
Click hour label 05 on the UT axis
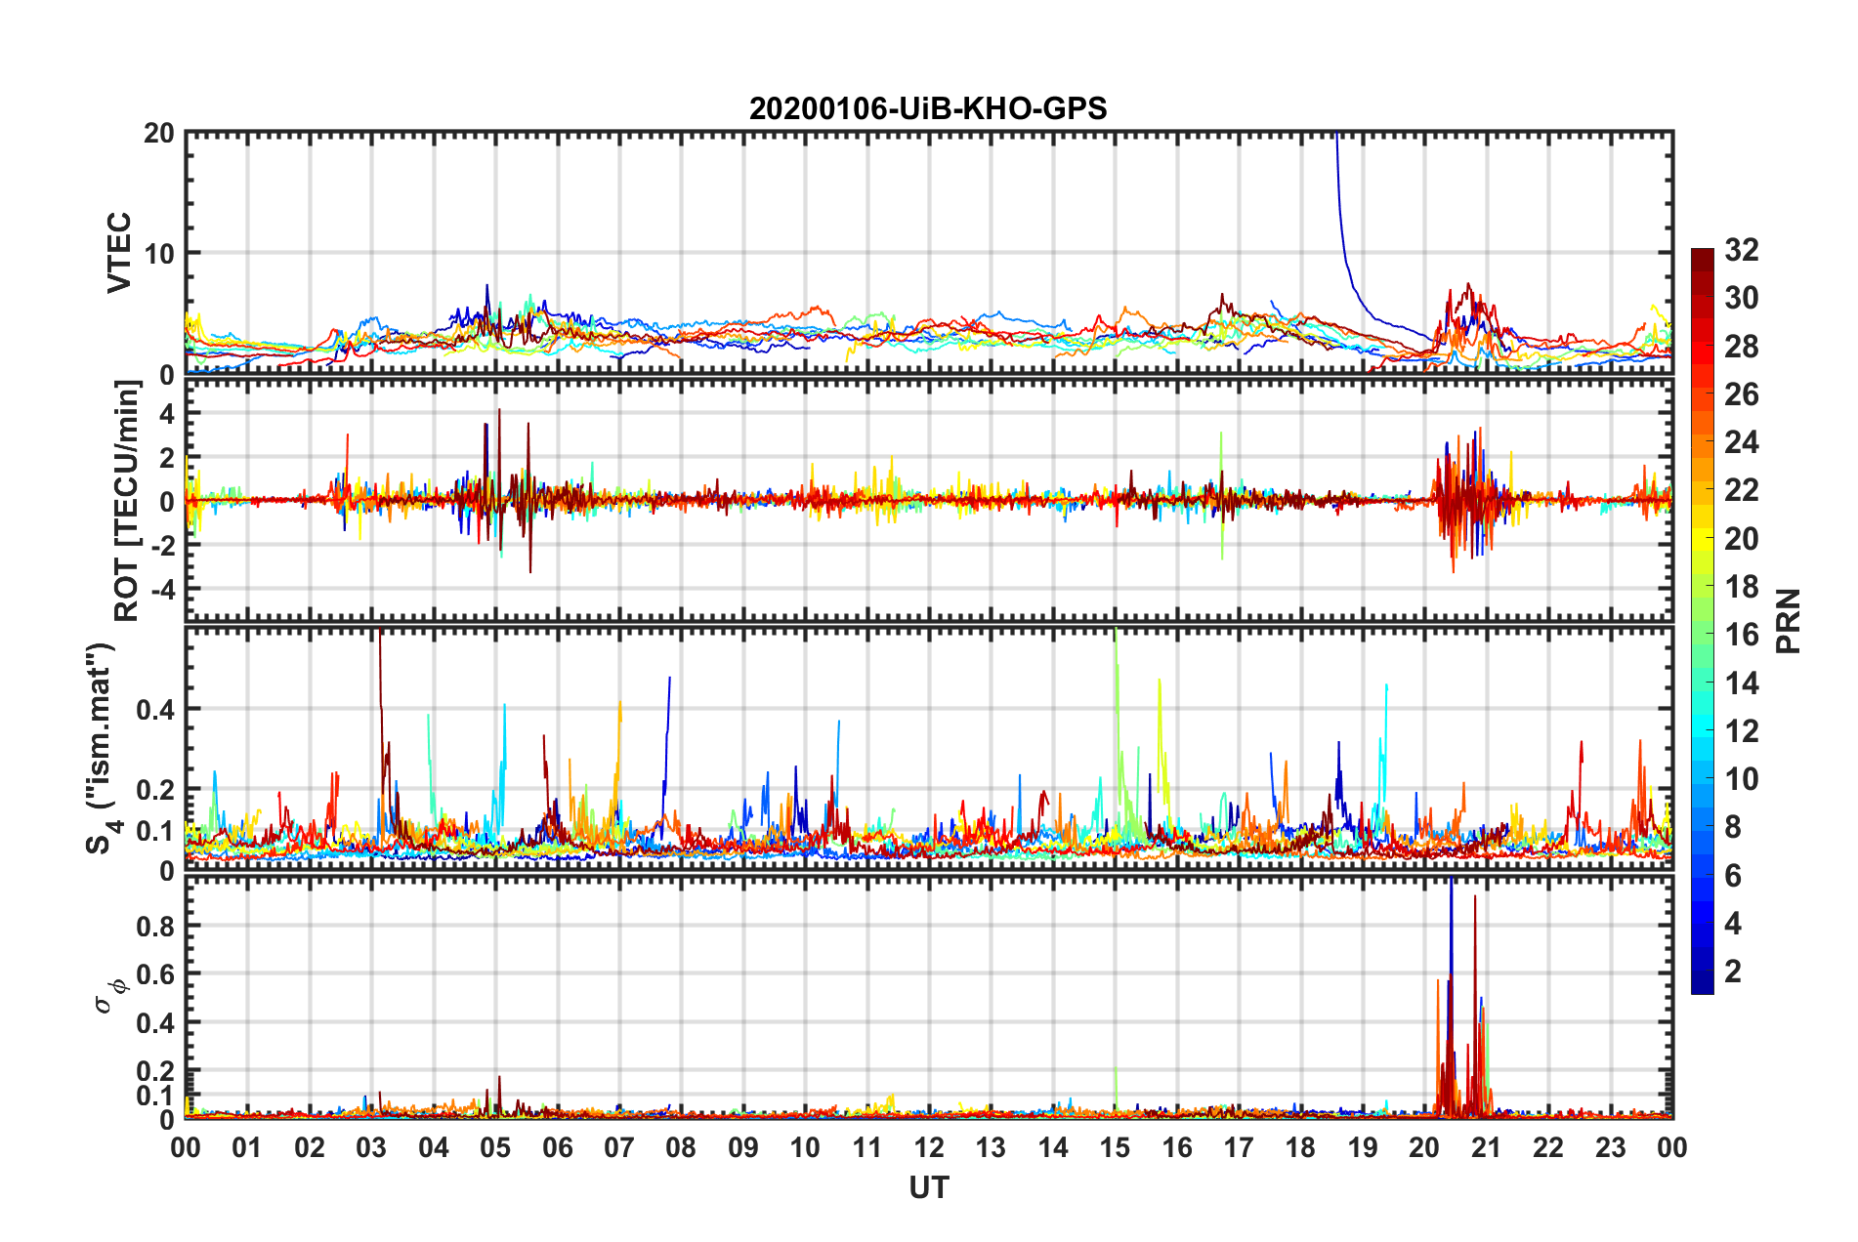[495, 1147]
